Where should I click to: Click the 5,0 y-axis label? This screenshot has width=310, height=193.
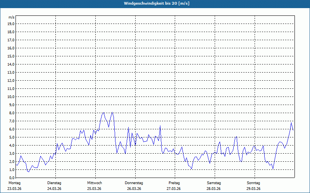point(11,137)
